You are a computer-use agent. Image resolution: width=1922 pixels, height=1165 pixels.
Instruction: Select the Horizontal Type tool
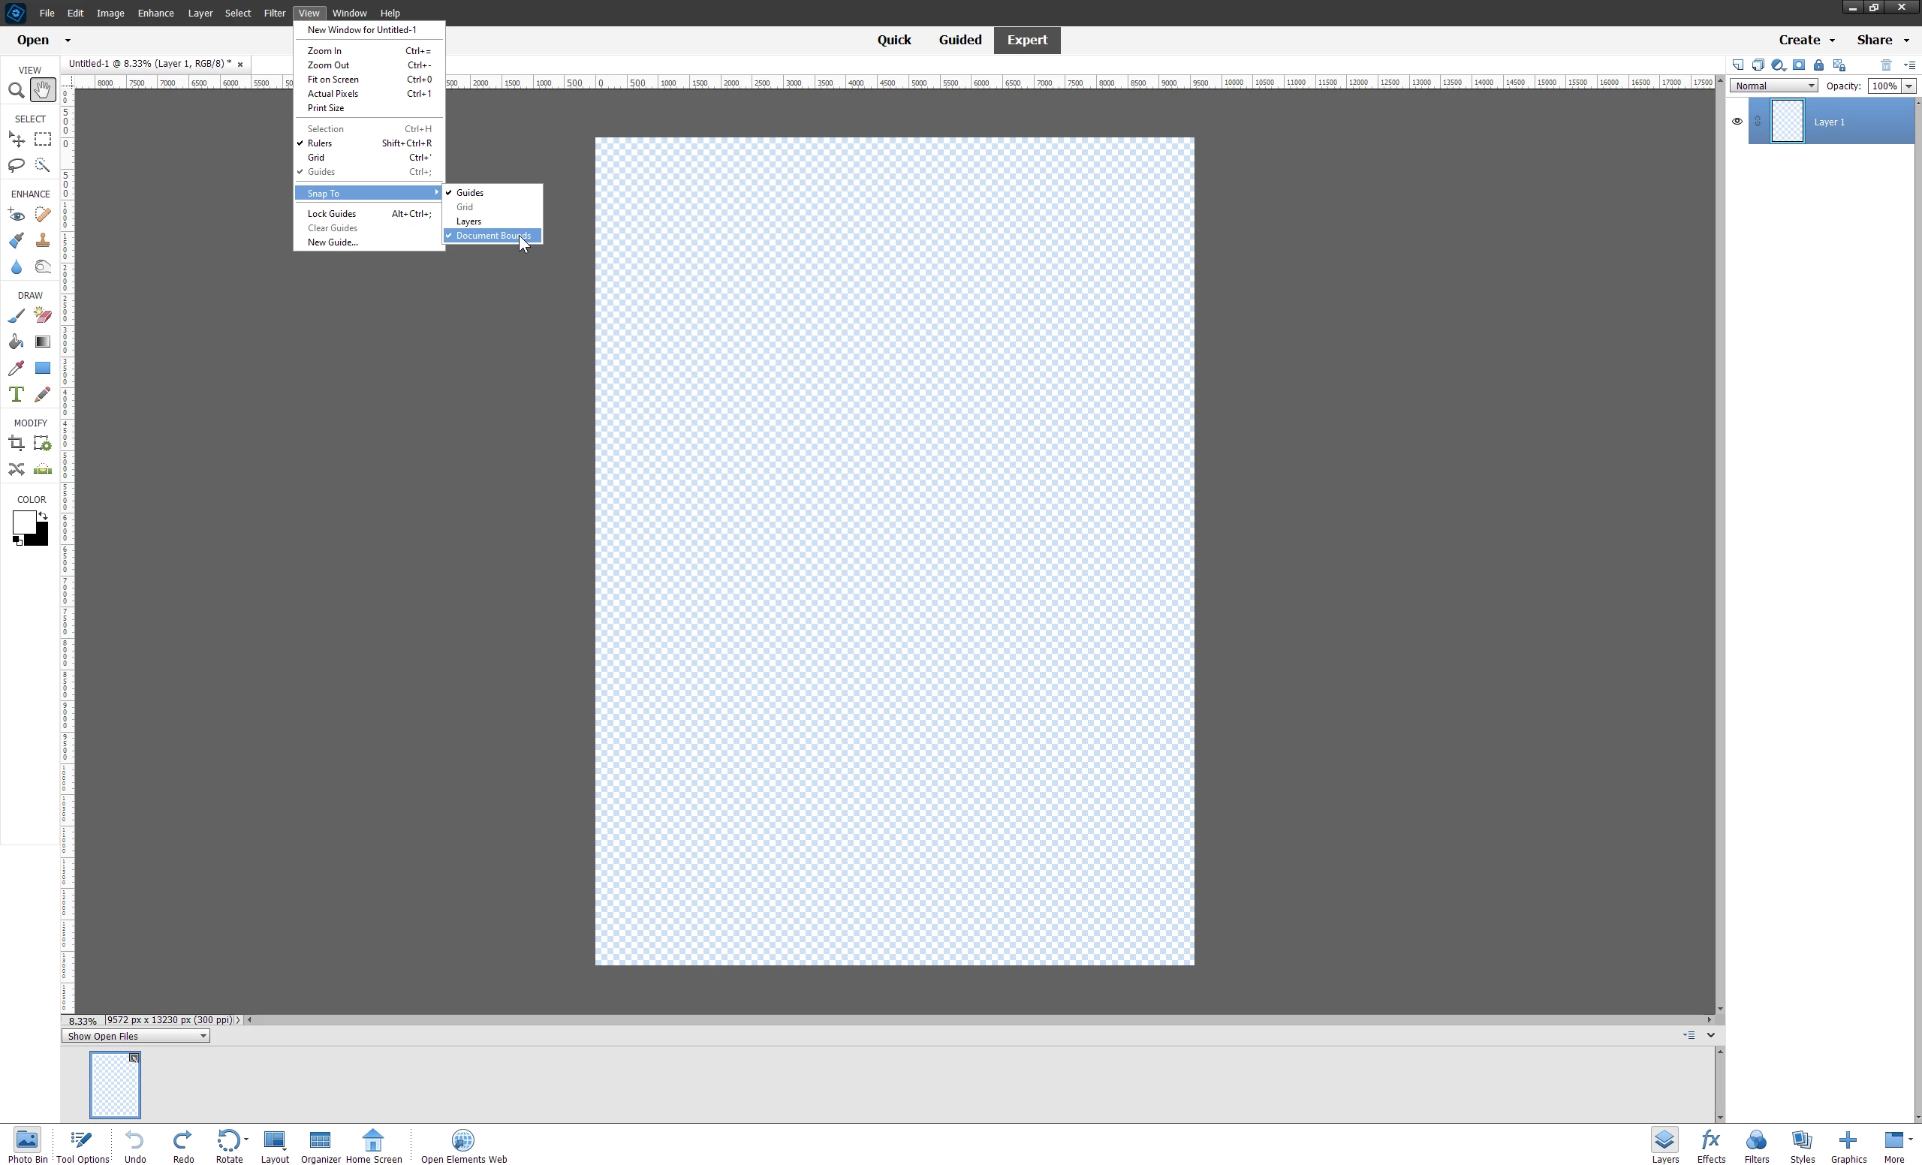tap(16, 394)
